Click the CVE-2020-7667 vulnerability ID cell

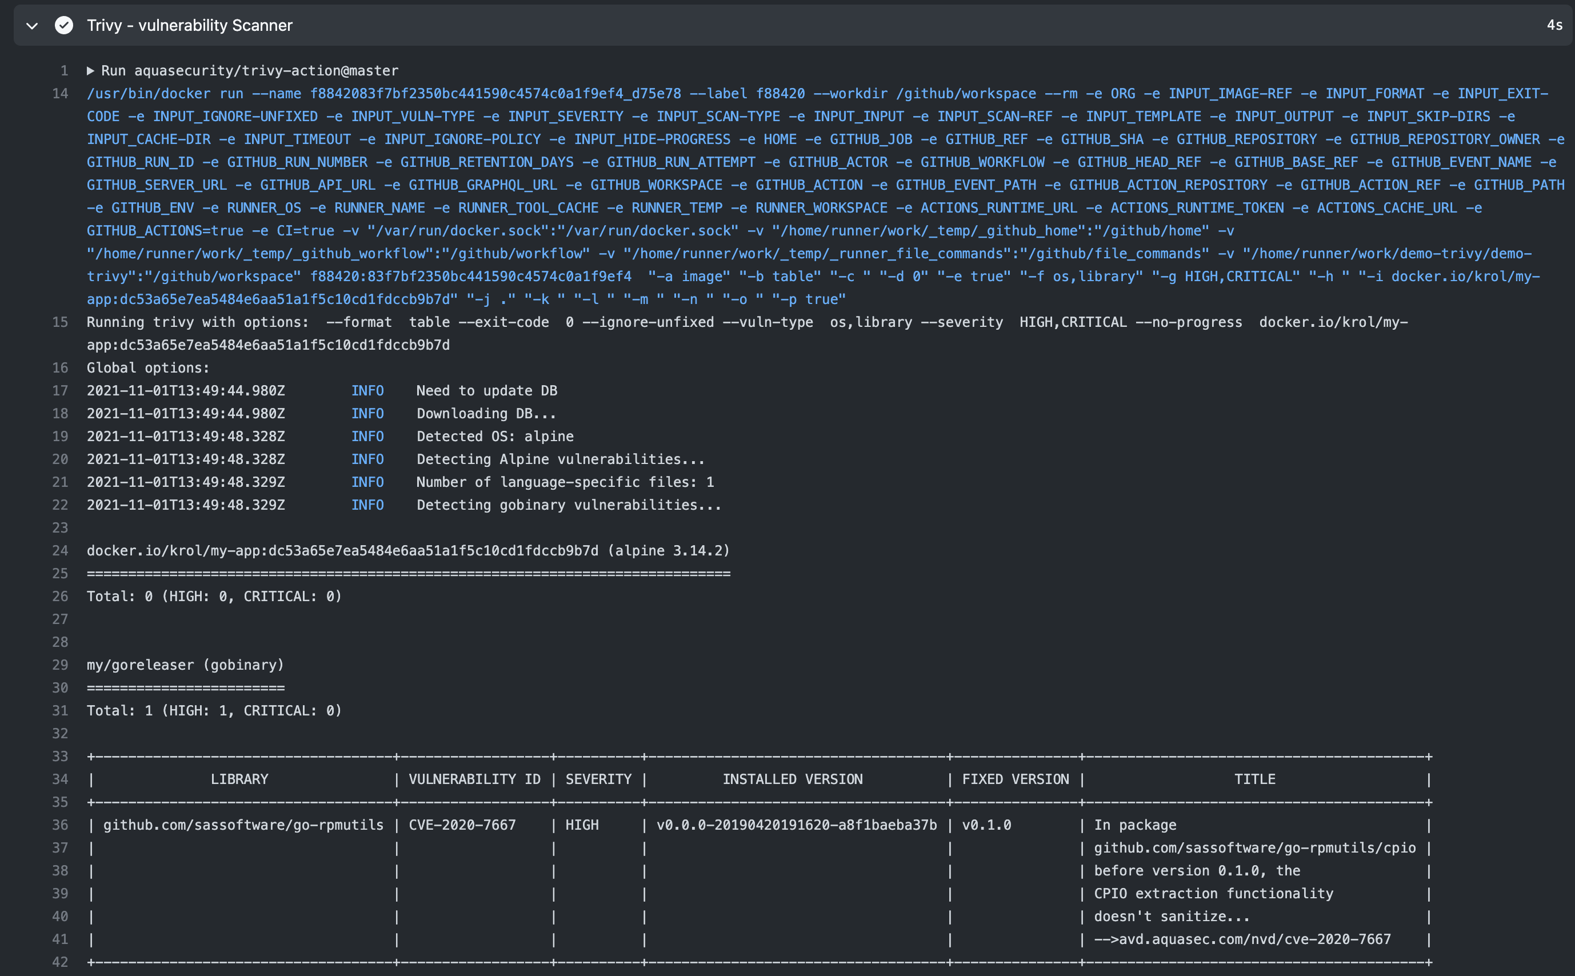(462, 825)
